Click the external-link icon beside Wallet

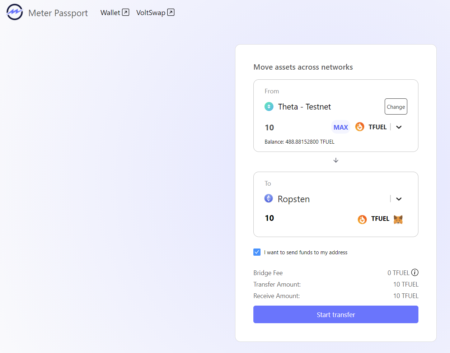point(126,12)
